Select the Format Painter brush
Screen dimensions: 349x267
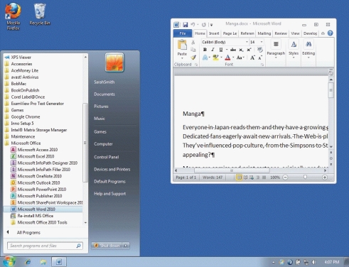193,58
